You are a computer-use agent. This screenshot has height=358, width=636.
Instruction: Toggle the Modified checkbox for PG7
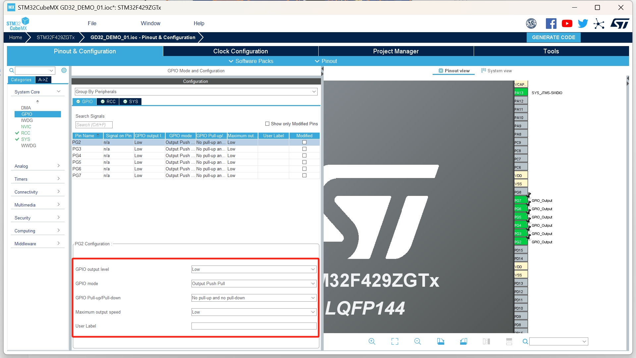[304, 175]
